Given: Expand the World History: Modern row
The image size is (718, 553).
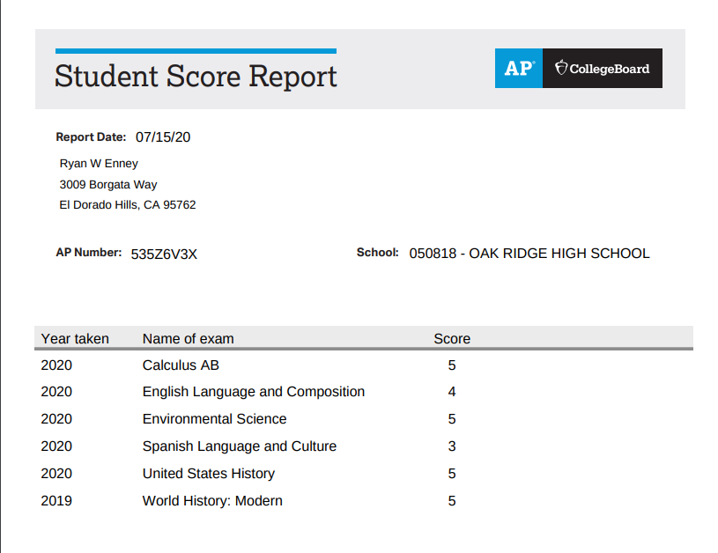Looking at the screenshot, I should point(211,500).
